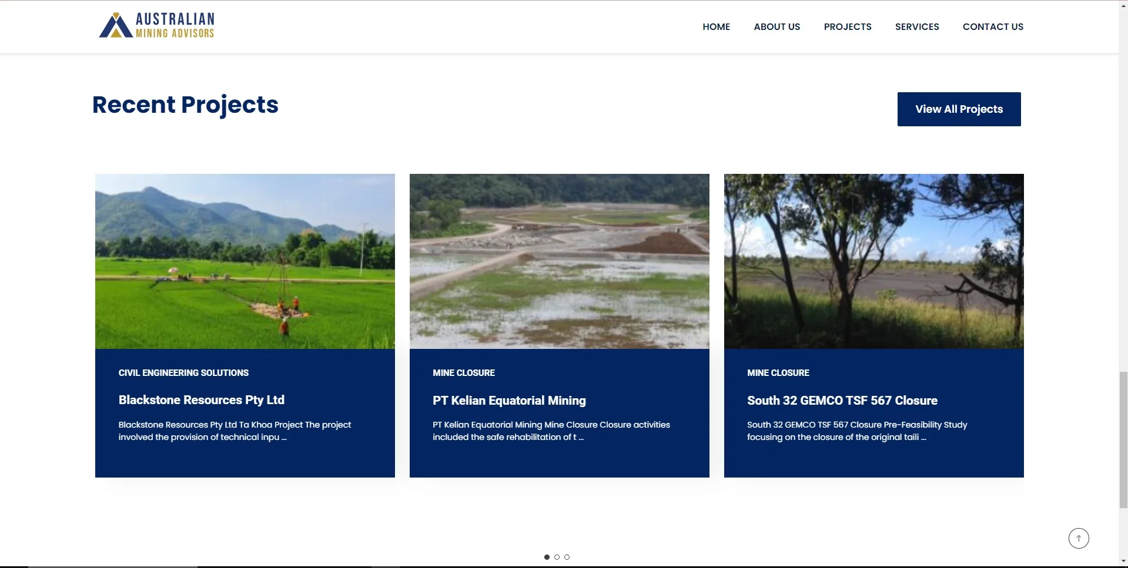This screenshot has width=1128, height=568.
Task: Open the Home menu item
Action: [x=716, y=26]
